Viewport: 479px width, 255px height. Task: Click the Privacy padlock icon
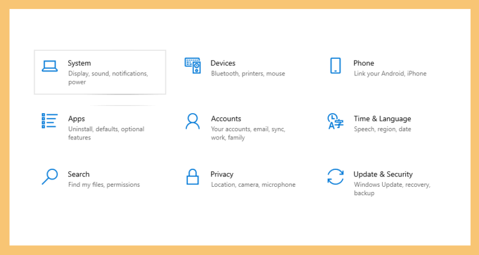(192, 177)
